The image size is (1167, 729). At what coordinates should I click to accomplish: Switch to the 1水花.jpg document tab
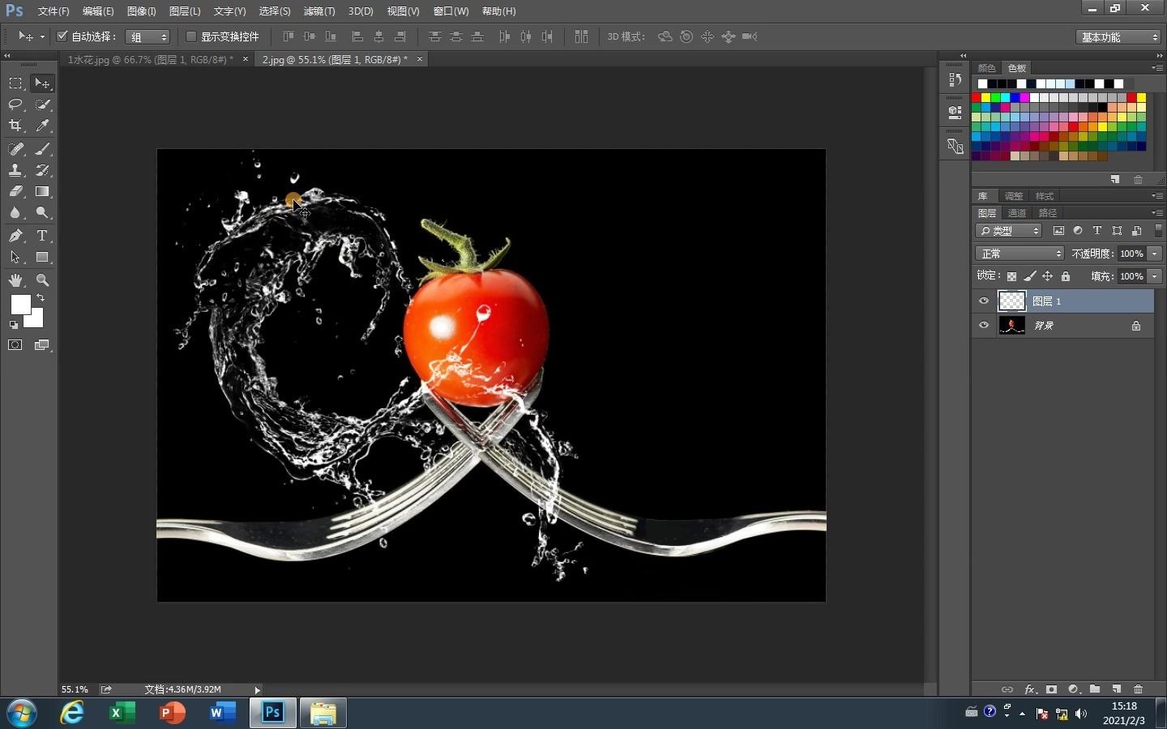coord(150,59)
